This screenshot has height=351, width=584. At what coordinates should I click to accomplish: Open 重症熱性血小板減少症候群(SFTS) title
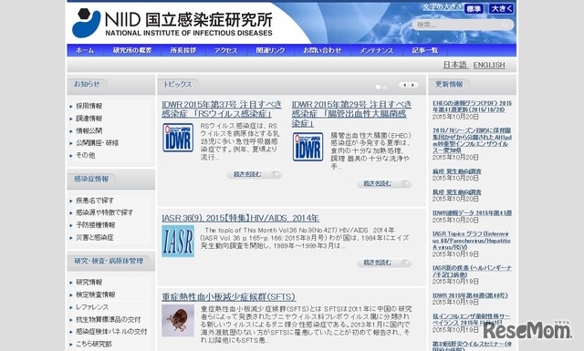[x=229, y=297]
